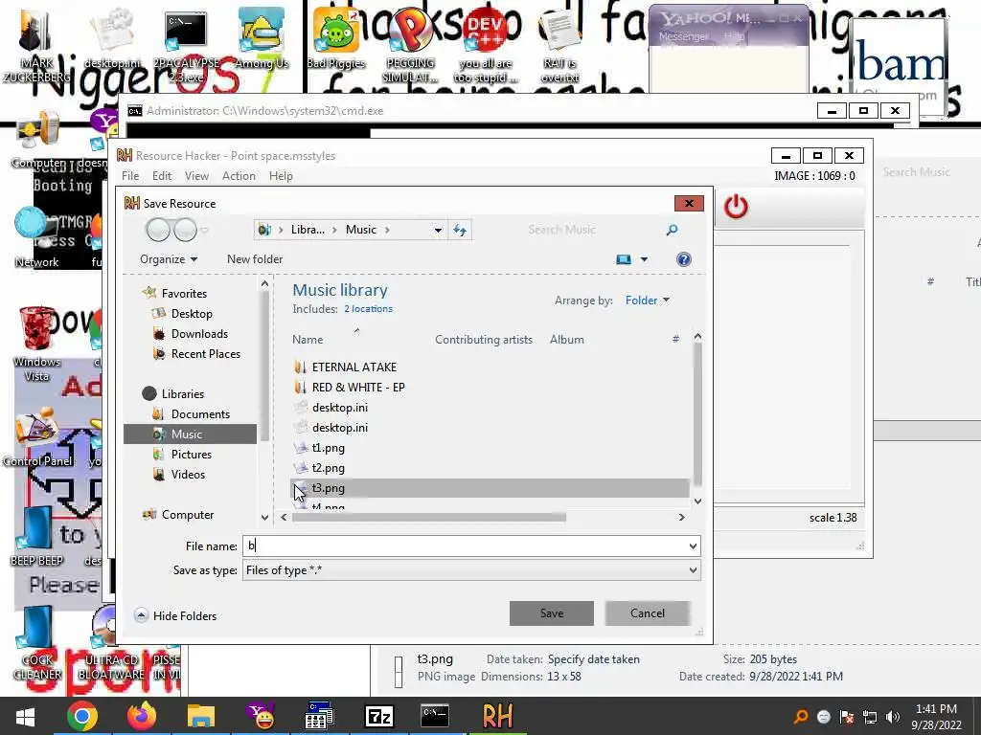Open the COCK CLEANER desktop icon
Screen dimensions: 981x735
coord(37,644)
